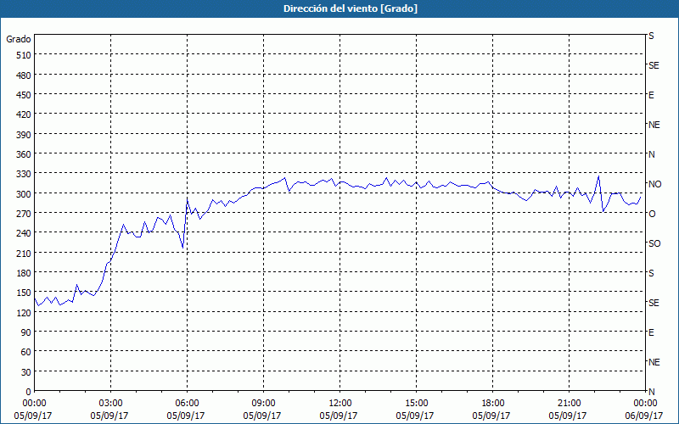Viewport: 679px width, 424px height.
Task: Click the 180 degree axis label
Action: [x=24, y=273]
